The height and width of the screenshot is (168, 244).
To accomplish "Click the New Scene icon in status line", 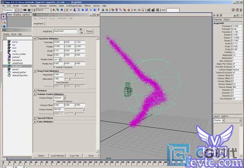I will coord(21,10).
